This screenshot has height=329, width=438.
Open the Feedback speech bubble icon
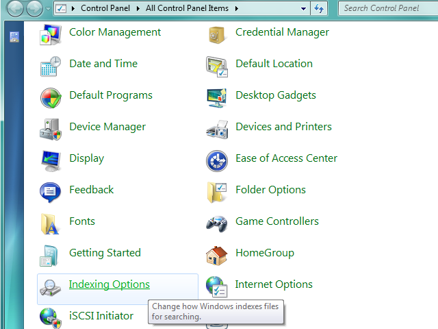click(x=50, y=193)
